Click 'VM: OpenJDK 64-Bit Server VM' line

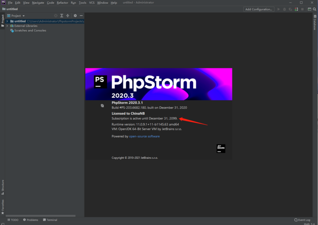click(147, 129)
